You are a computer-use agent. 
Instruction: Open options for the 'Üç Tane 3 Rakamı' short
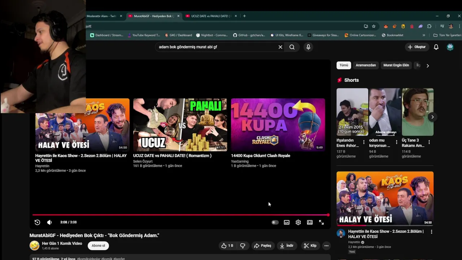[x=429, y=142]
